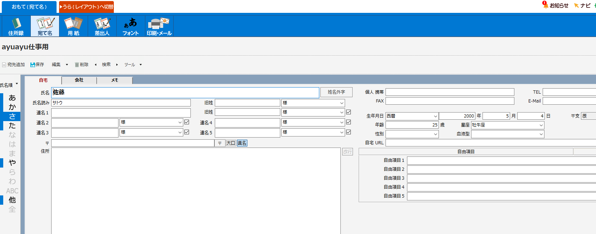Click the 姓名外字 button
This screenshot has height=234, width=596.
(x=336, y=92)
